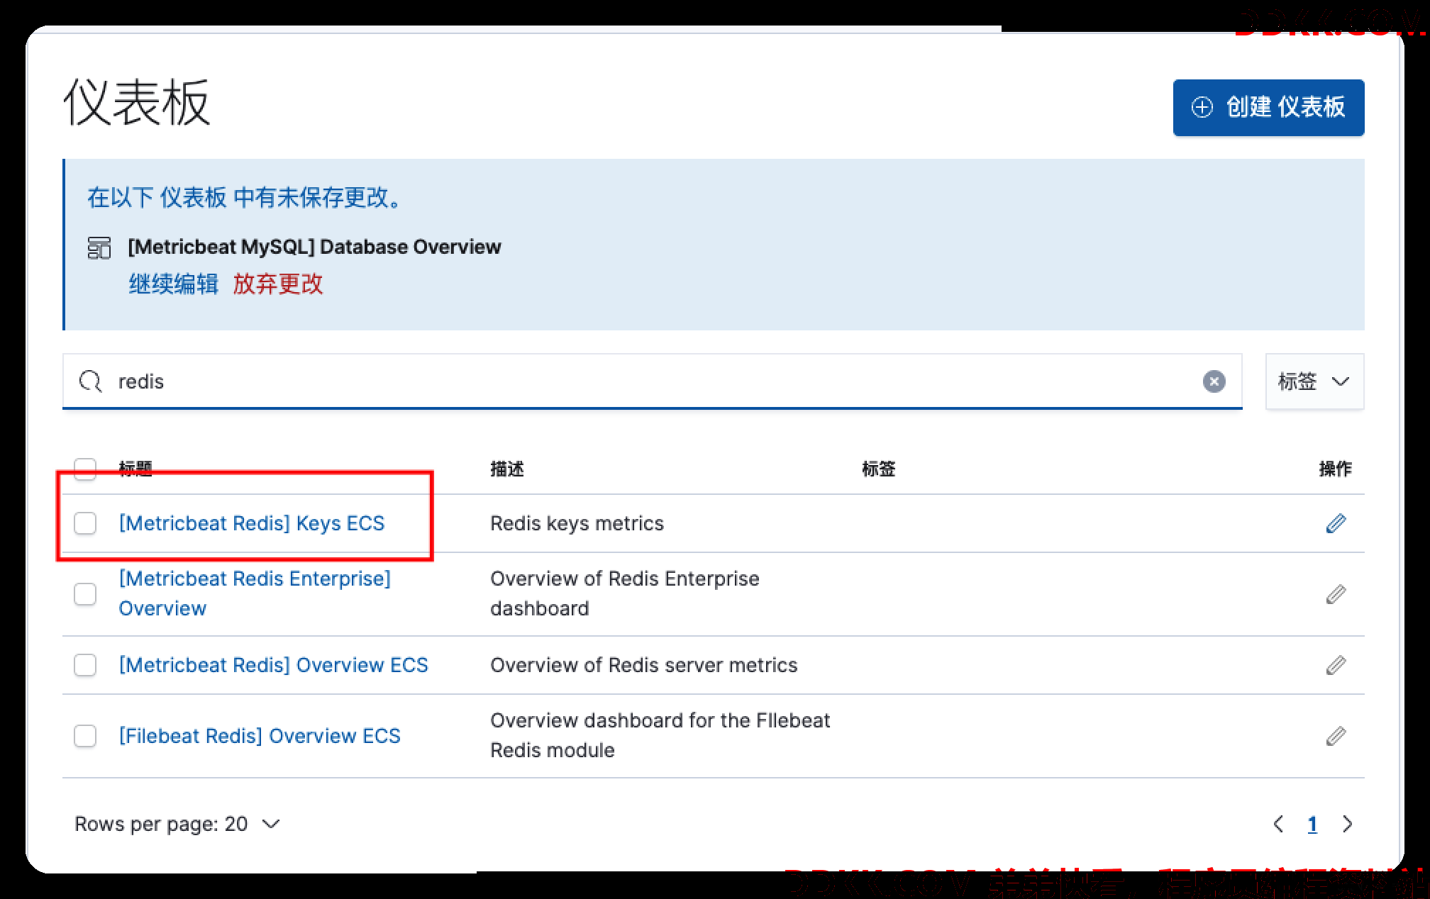This screenshot has width=1430, height=899.
Task: Go to next page arrow
Action: [1347, 824]
